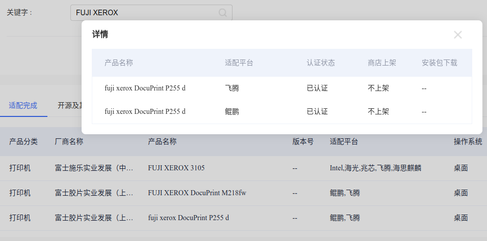
Task: Click 不上架 in the 飞腾 row
Action: coord(378,88)
